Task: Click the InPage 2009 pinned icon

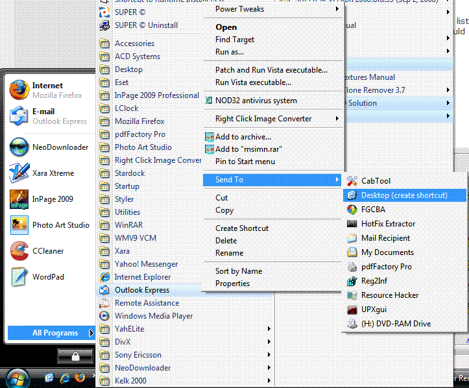Action: 19,199
